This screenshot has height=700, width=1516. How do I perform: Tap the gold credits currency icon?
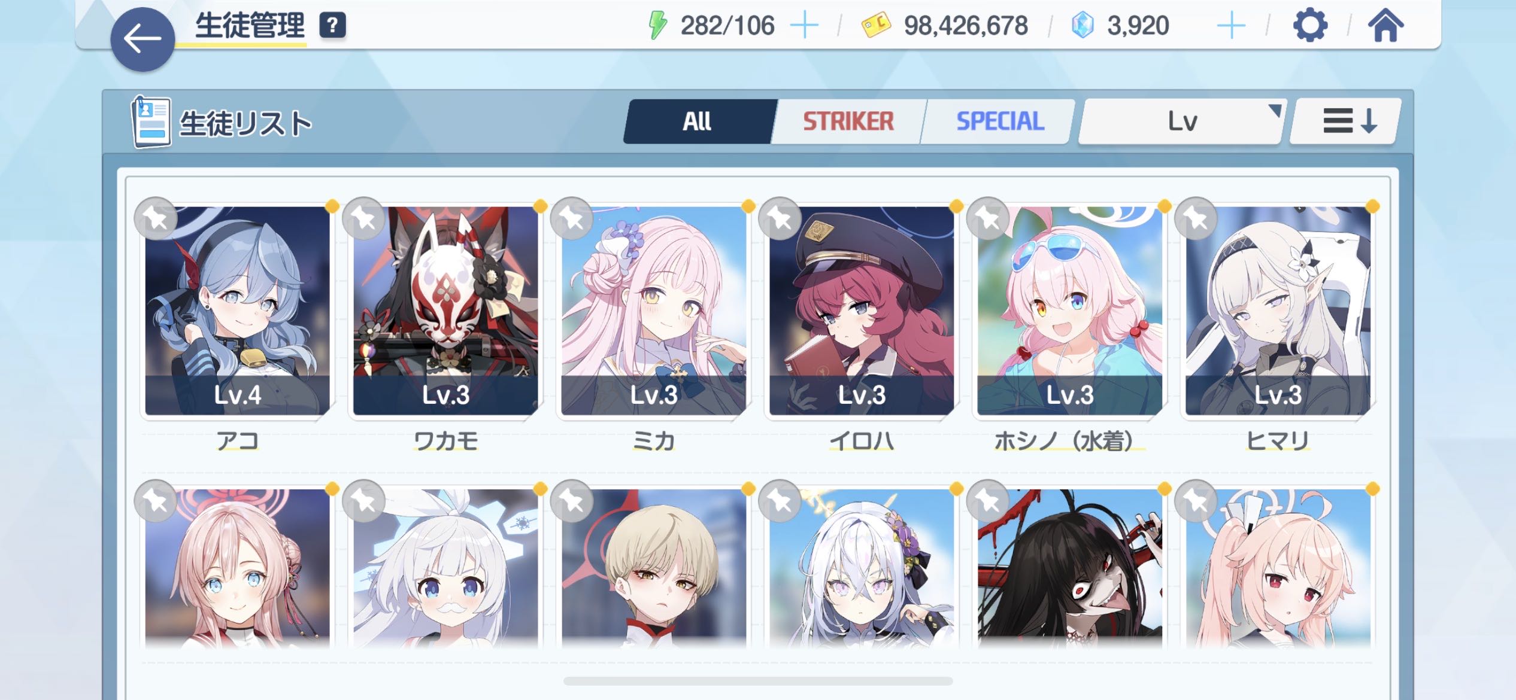875,26
